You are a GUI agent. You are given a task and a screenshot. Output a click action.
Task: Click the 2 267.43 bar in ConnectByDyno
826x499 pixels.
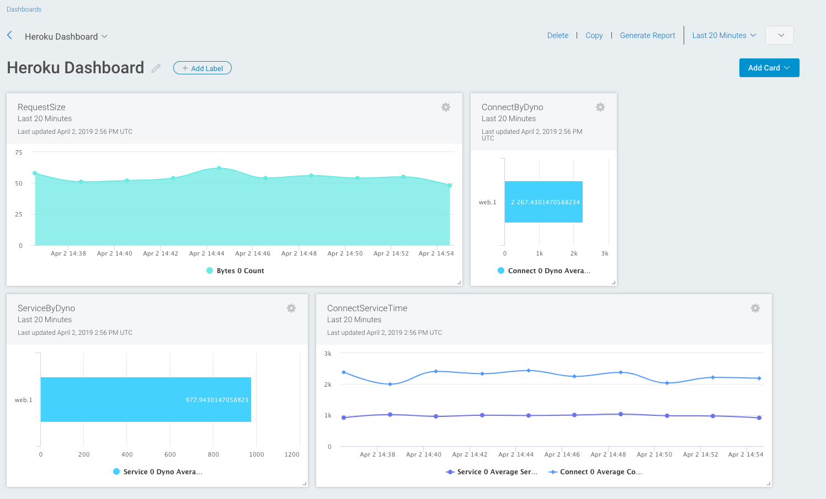pyautogui.click(x=543, y=202)
